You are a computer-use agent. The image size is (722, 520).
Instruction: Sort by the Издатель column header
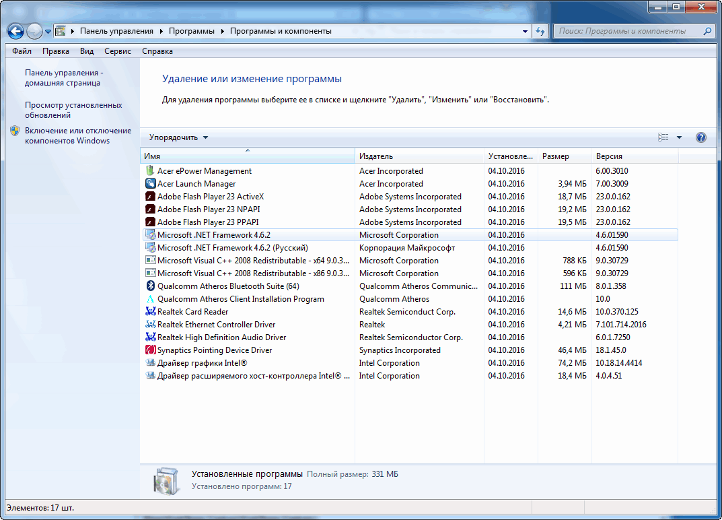[419, 156]
